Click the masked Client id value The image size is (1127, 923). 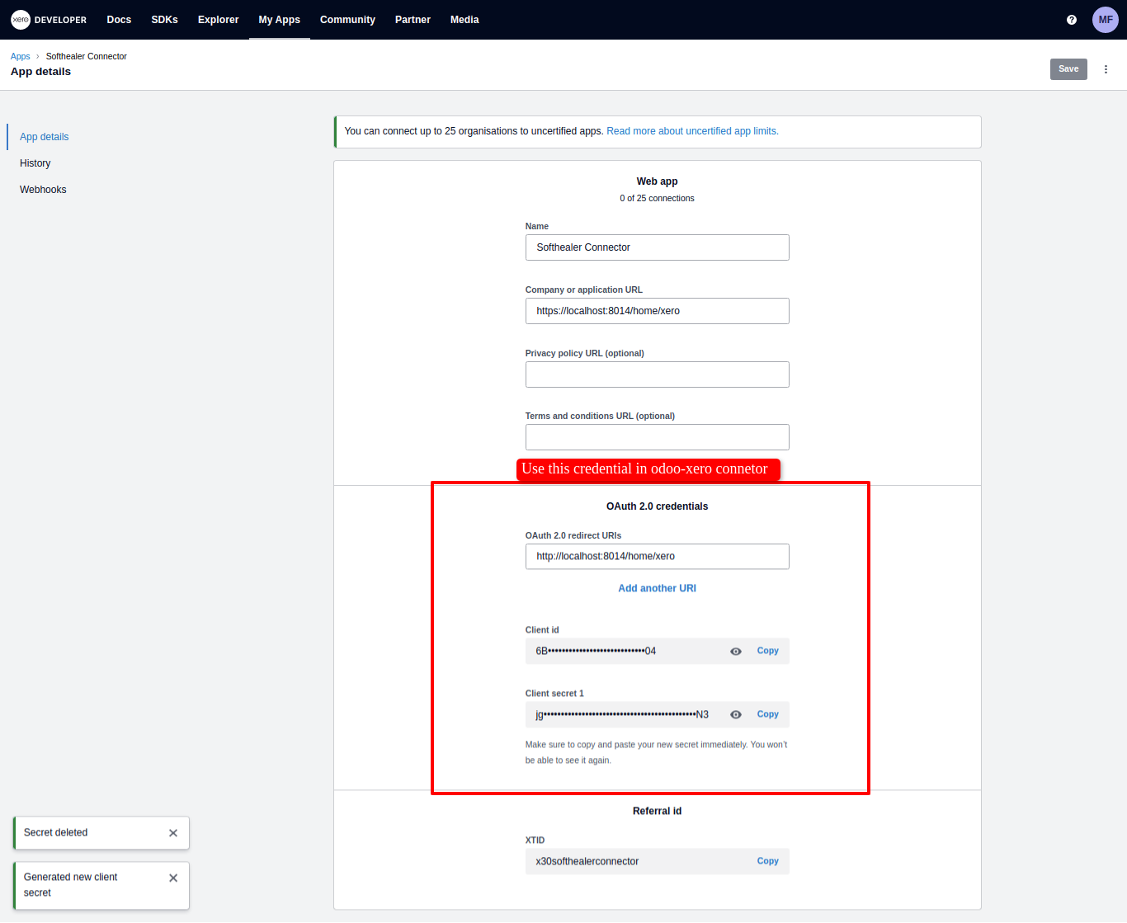point(596,652)
